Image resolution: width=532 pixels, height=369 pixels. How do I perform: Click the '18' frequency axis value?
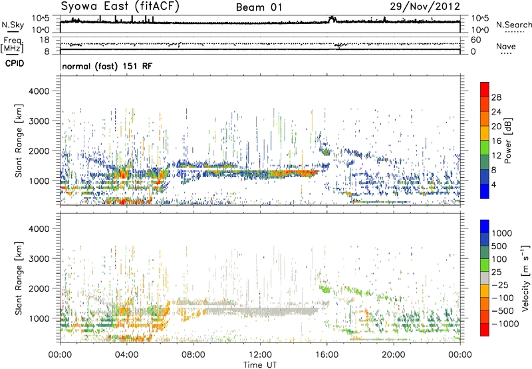pos(45,40)
